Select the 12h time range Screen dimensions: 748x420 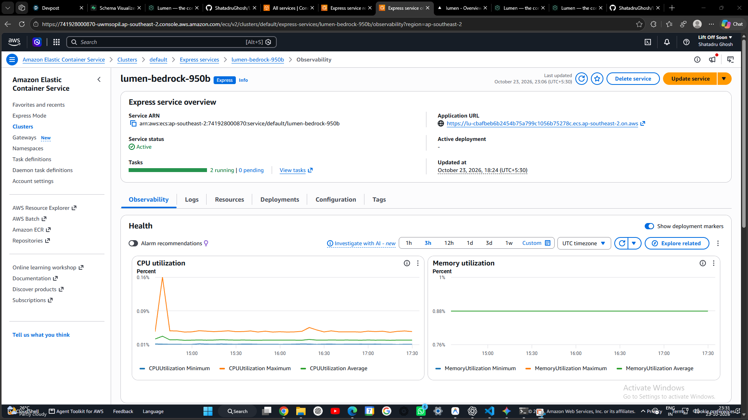click(x=449, y=243)
